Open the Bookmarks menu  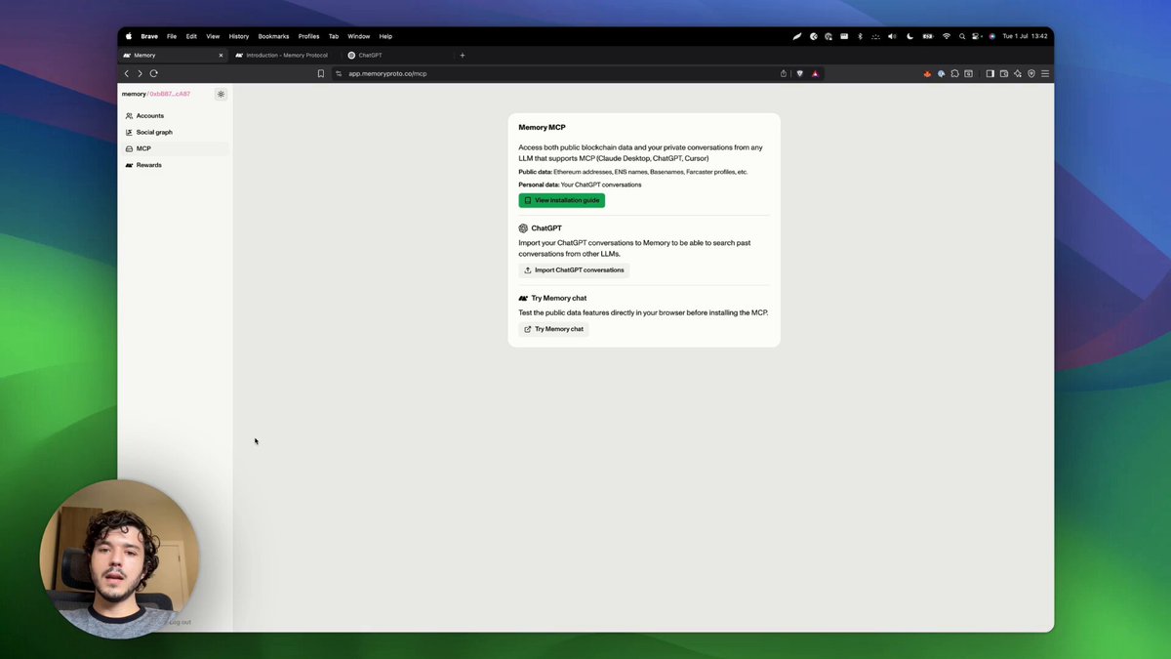coord(273,36)
